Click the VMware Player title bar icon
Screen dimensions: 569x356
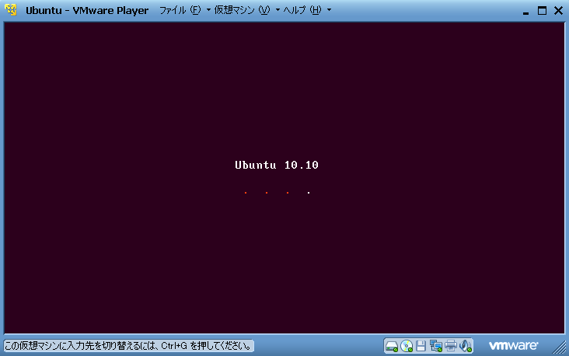11,10
